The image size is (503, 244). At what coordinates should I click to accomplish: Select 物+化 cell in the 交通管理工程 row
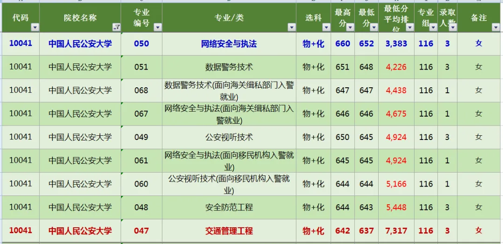tap(313, 231)
